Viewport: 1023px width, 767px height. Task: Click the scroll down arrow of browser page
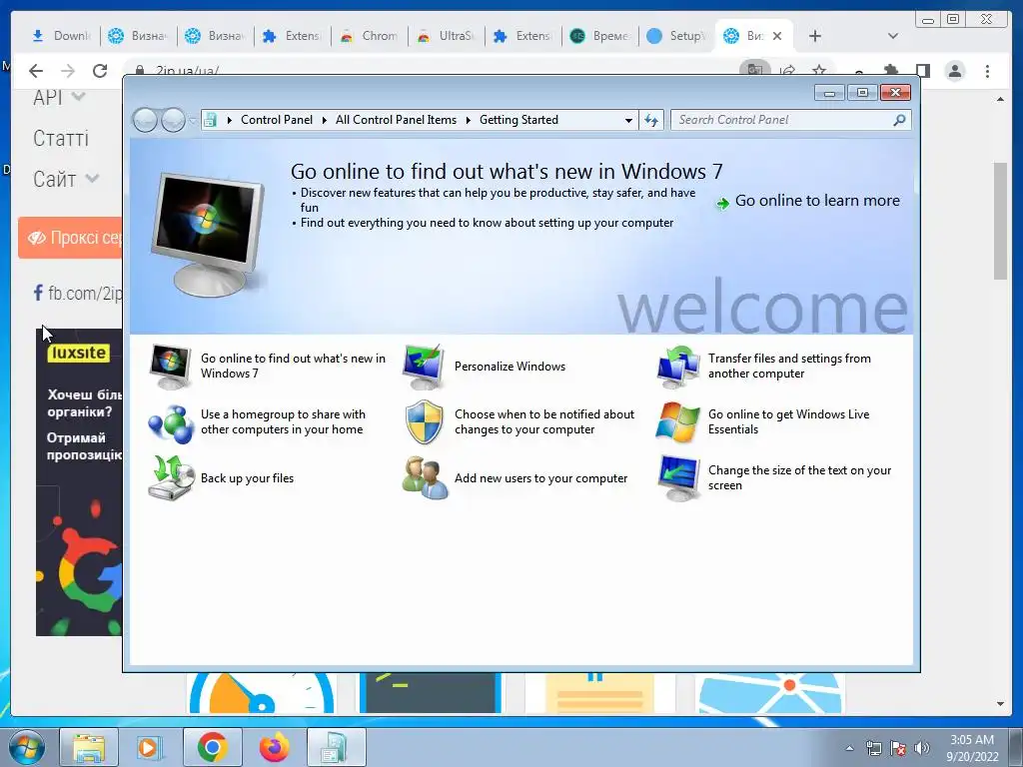click(x=1000, y=704)
